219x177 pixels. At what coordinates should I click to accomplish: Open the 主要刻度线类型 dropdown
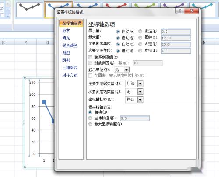140,83
